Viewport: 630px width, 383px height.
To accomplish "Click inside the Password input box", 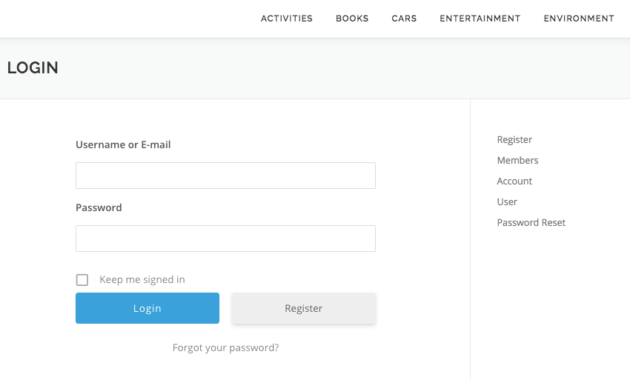I will pos(225,239).
